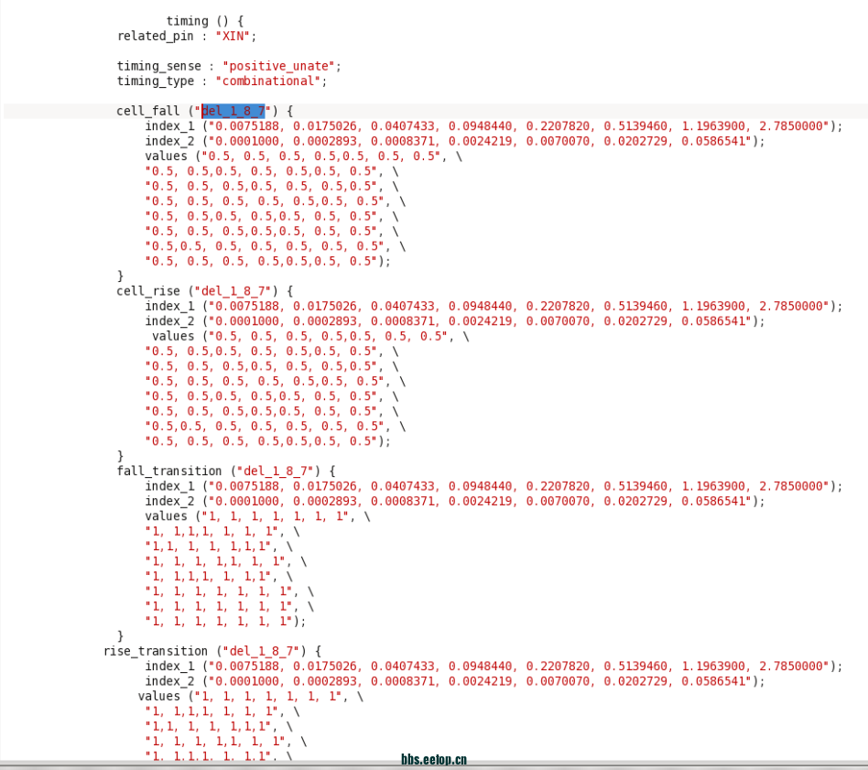The width and height of the screenshot is (868, 770).
Task: Place cursor on the cell_fall keyword
Action: pos(148,111)
